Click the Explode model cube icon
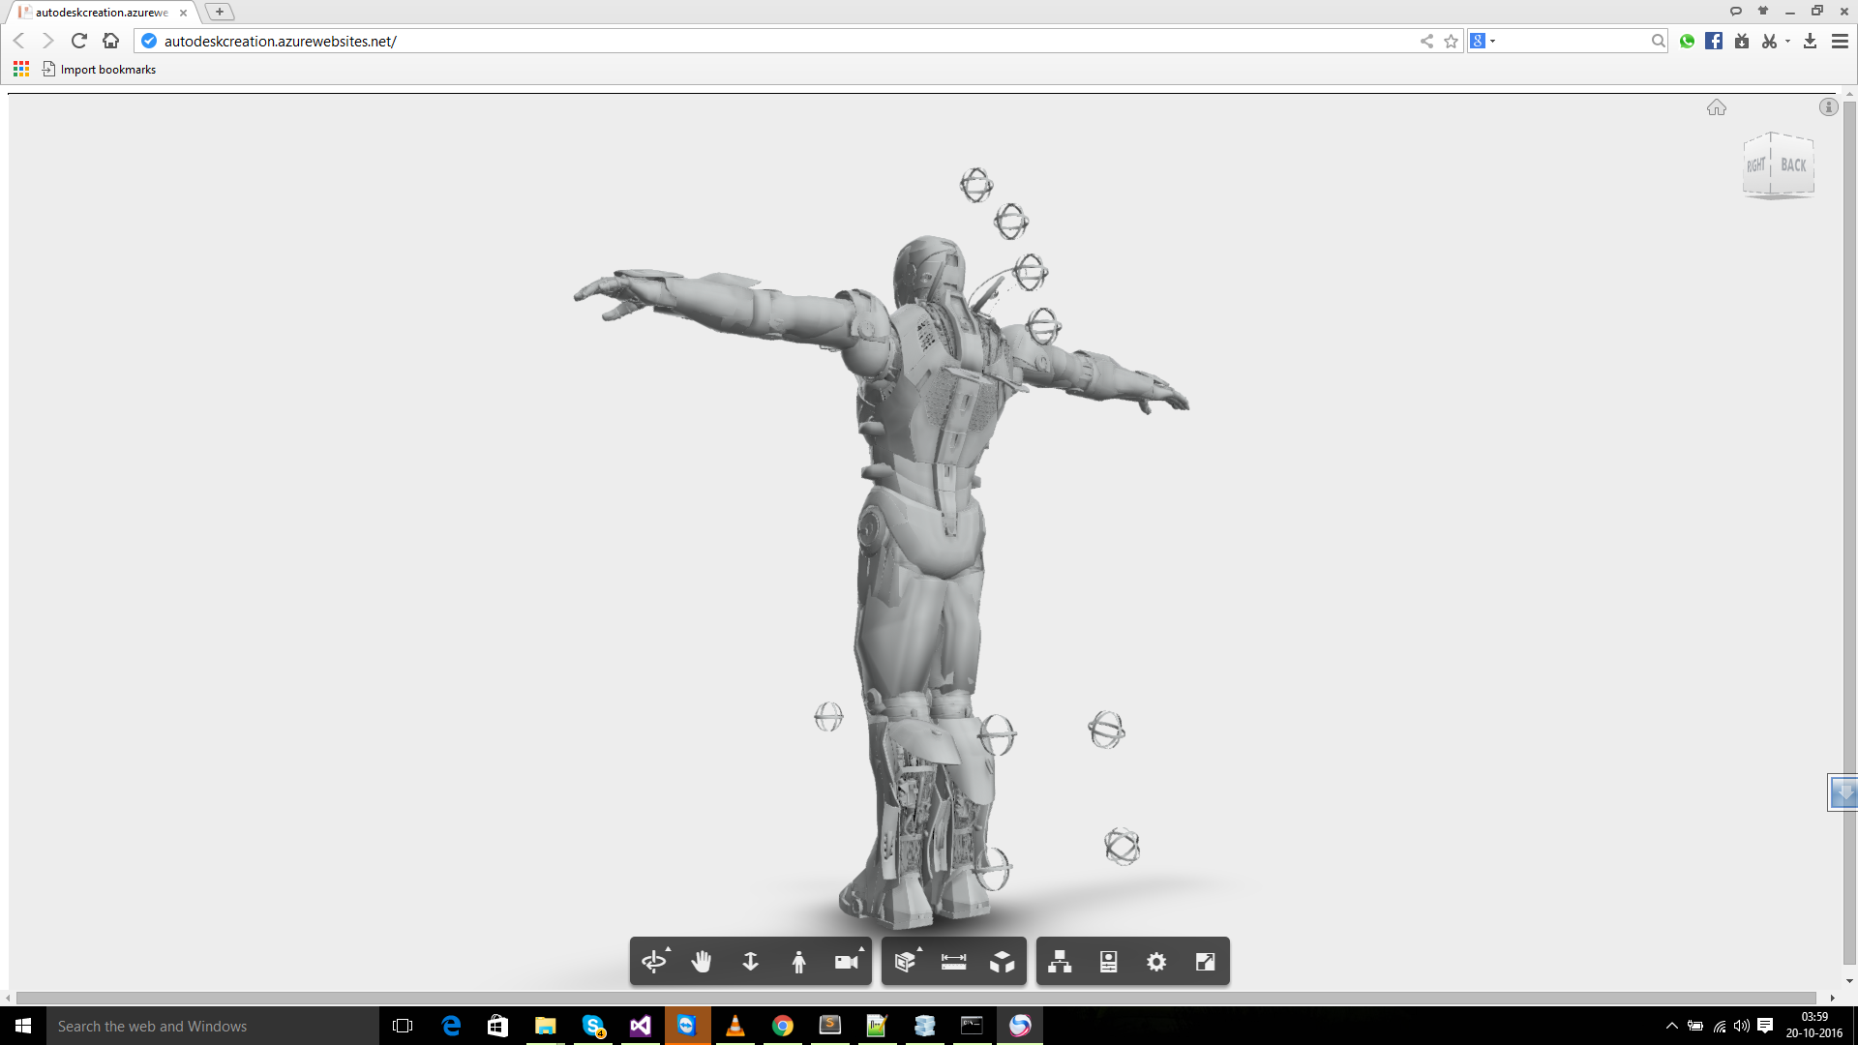Image resolution: width=1858 pixels, height=1045 pixels. (1002, 962)
